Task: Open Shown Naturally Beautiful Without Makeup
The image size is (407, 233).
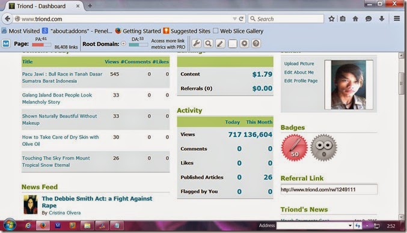Action: tap(60, 120)
